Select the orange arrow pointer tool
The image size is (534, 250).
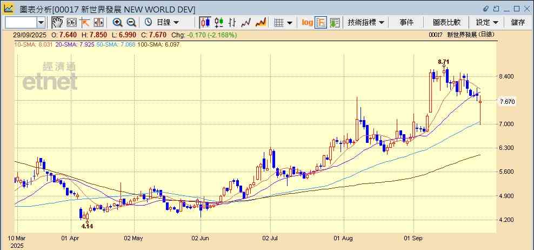[x=84, y=23]
